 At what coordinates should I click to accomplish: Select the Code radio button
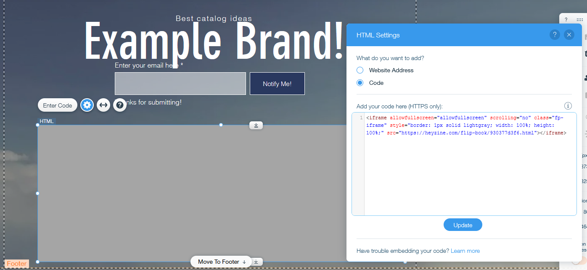(x=360, y=83)
